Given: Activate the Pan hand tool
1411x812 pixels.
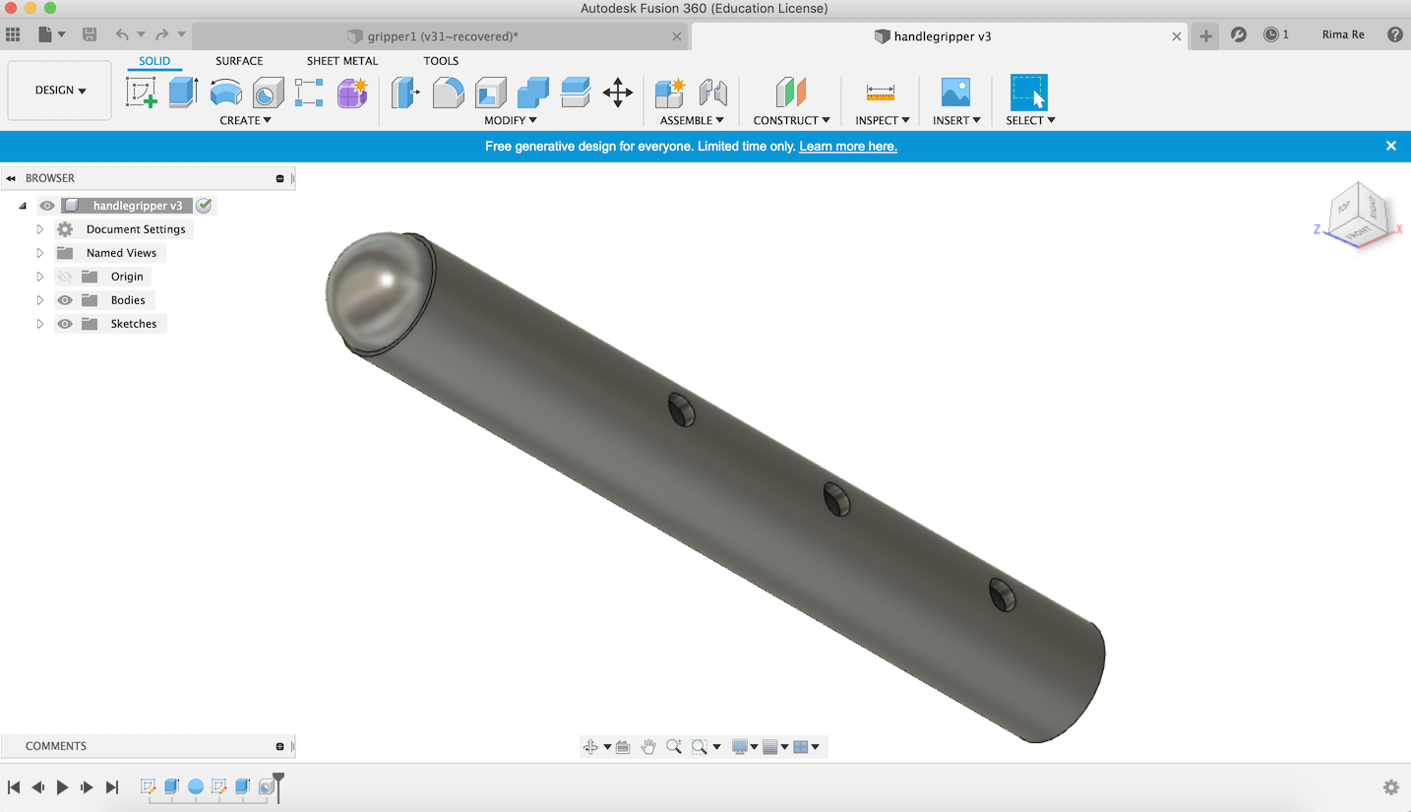Looking at the screenshot, I should coord(648,747).
